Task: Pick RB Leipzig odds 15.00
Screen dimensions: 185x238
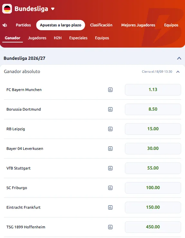Action: coord(153,129)
